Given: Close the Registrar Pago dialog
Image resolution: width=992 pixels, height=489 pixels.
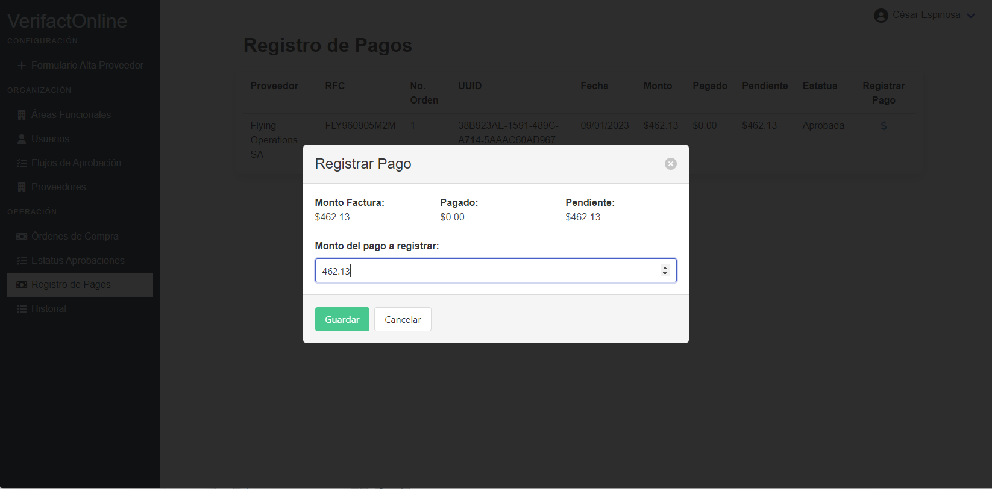Looking at the screenshot, I should pos(670,164).
